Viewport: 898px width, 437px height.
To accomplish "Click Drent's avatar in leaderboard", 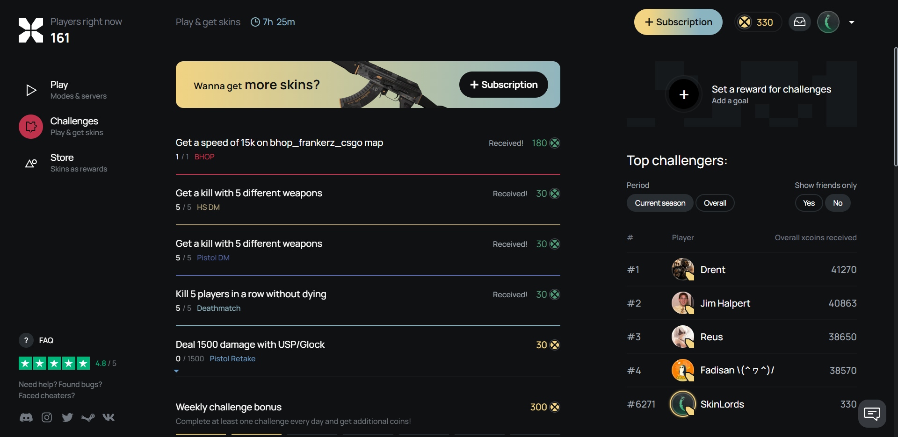I will (683, 269).
